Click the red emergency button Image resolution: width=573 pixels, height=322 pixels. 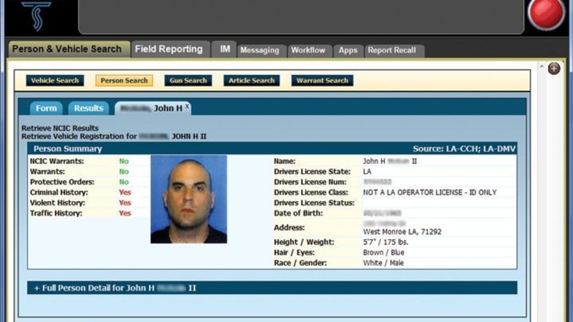coord(546,13)
